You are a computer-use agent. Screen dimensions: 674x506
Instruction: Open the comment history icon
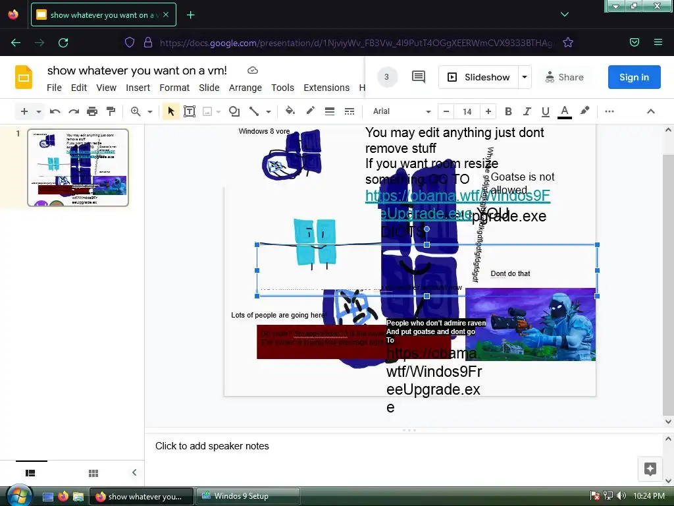click(418, 77)
